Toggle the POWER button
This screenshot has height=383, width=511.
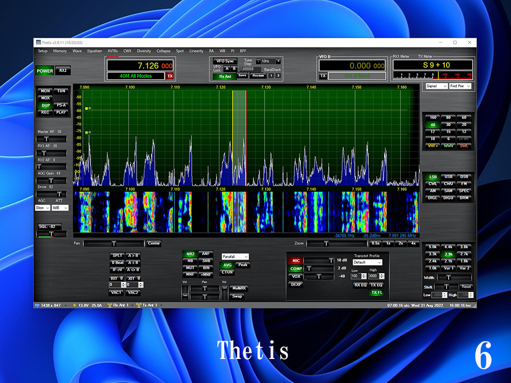44,70
